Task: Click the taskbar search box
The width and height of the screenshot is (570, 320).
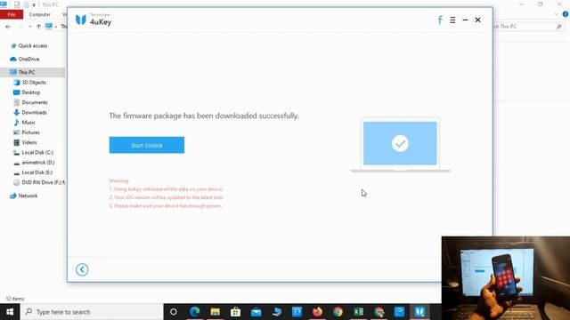Action: pos(92,312)
